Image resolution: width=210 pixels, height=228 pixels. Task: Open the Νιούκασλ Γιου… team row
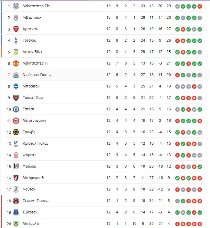(102, 75)
